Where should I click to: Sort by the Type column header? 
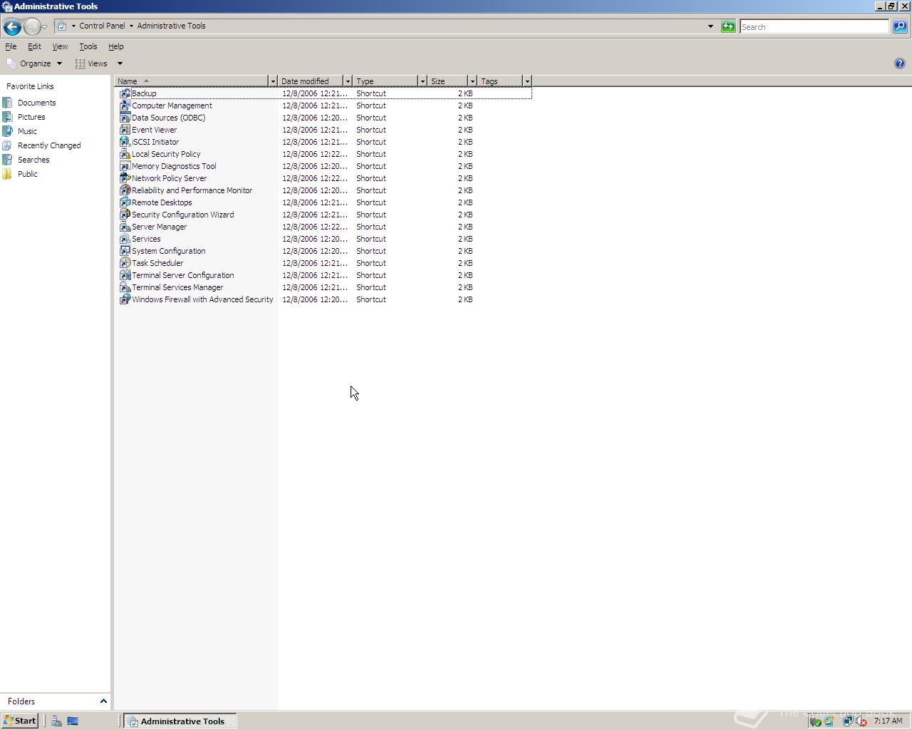pos(385,81)
